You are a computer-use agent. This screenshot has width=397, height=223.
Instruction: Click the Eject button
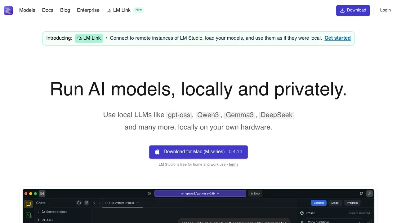pyautogui.click(x=255, y=194)
